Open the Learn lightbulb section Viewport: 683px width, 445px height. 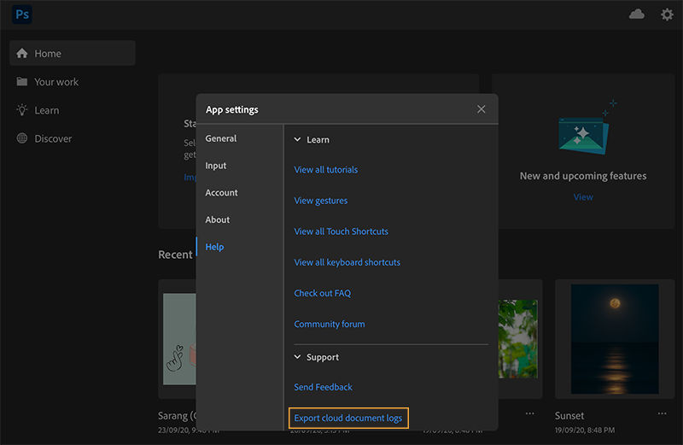[x=46, y=110]
